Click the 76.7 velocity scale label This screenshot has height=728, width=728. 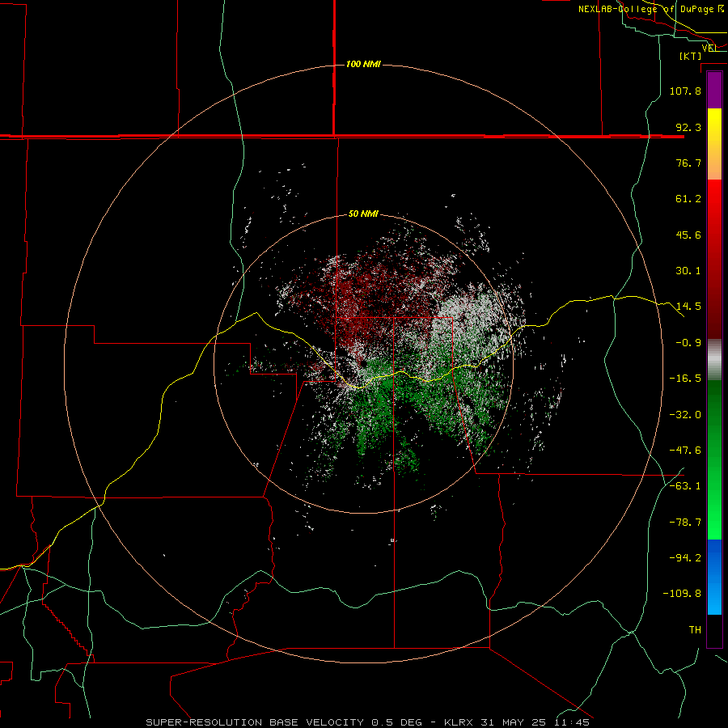688,163
